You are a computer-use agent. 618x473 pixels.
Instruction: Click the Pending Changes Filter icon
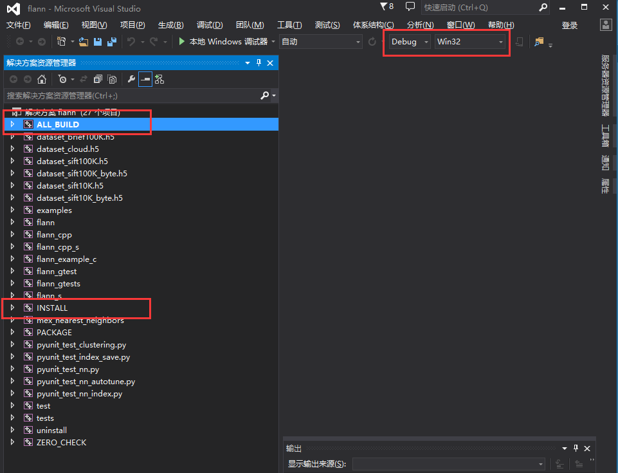point(62,79)
